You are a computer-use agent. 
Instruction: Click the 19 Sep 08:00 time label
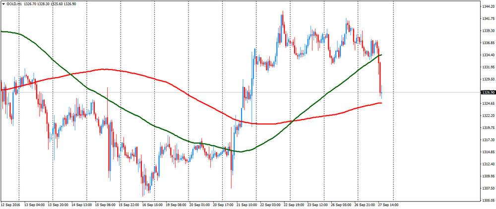click(x=175, y=205)
